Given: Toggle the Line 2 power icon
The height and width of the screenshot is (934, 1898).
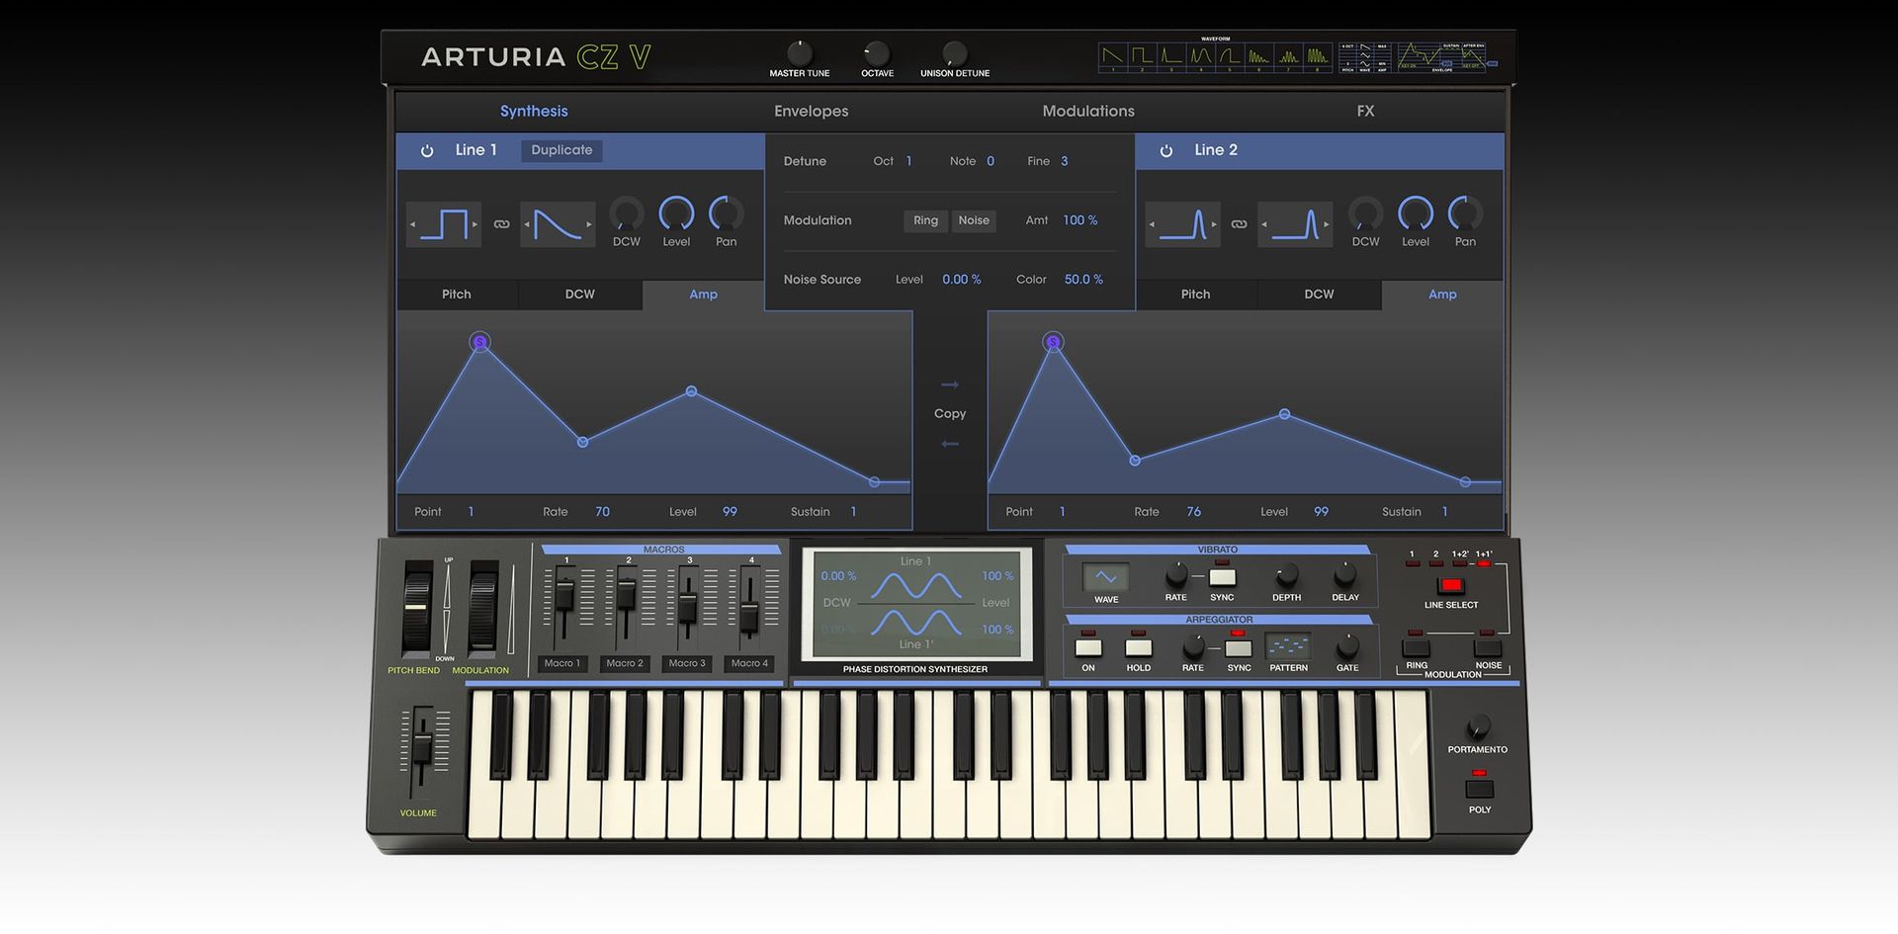Looking at the screenshot, I should tap(1166, 151).
